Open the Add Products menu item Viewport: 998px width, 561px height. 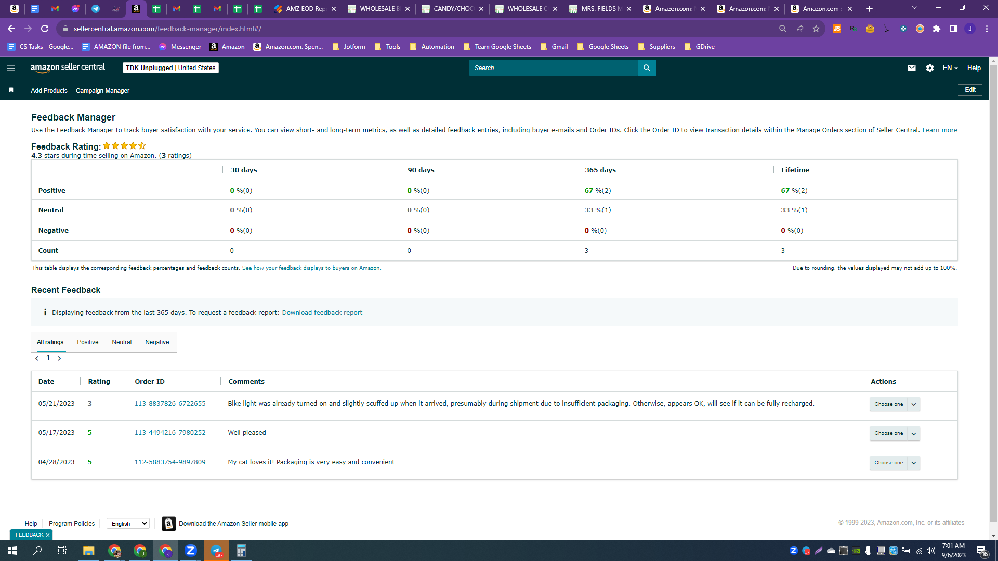[x=49, y=91]
